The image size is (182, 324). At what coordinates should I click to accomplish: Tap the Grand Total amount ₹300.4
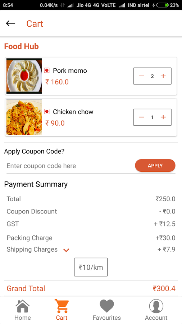coord(164,288)
